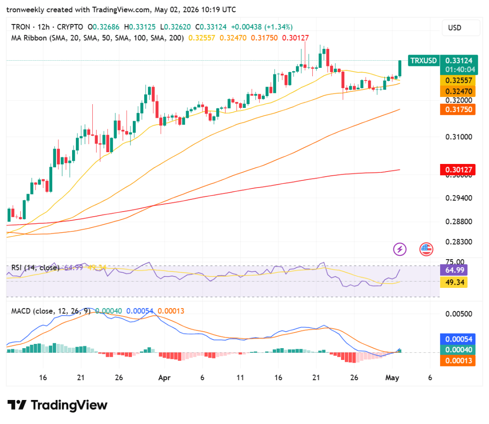Select the SMA 50 value label 0.32470

tap(458, 91)
